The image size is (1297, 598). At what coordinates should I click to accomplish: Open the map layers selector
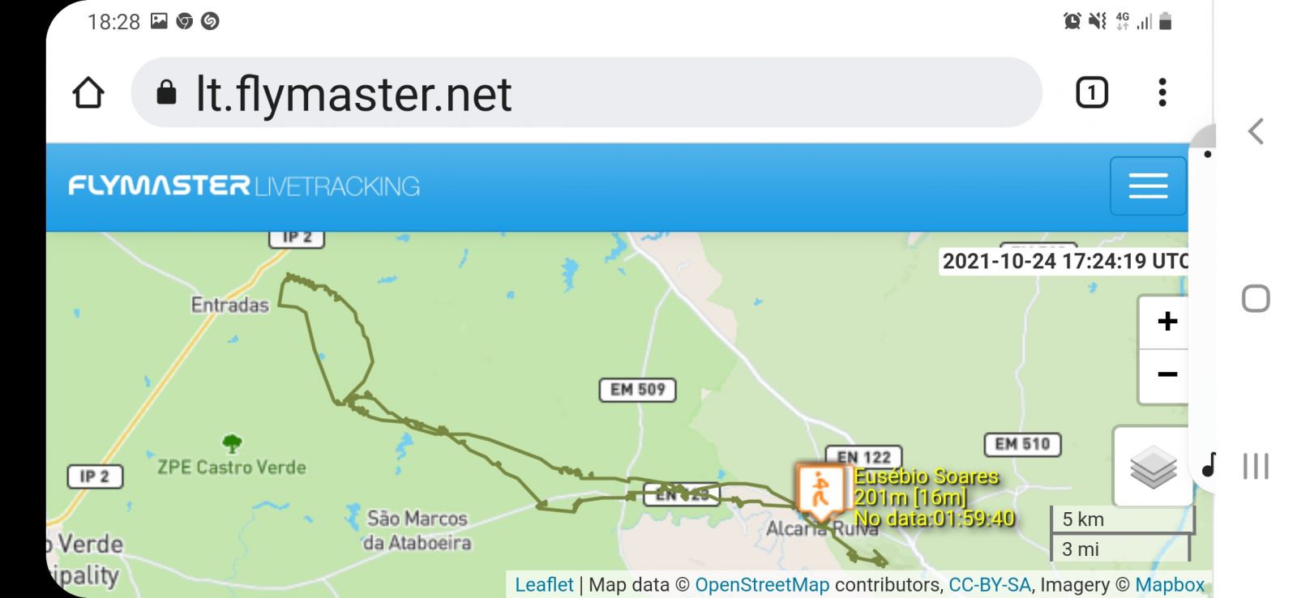[1153, 467]
